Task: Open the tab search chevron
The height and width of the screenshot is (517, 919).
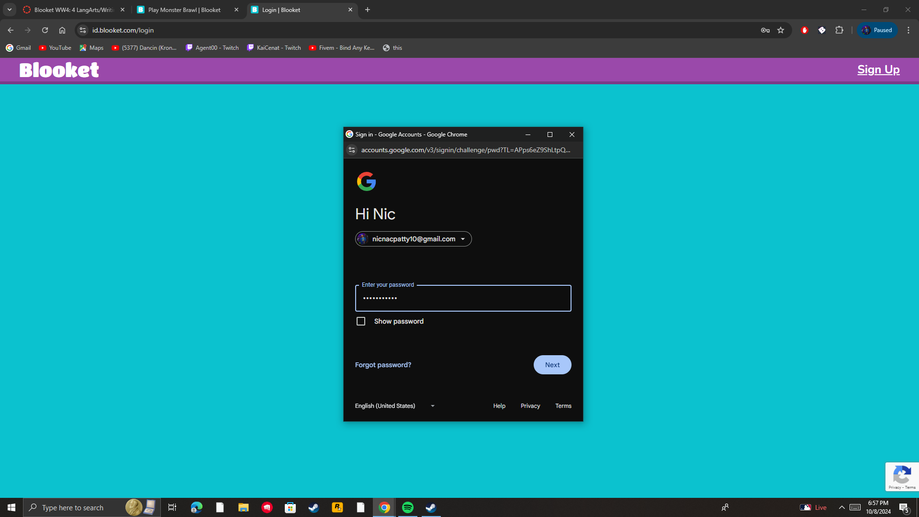Action: click(9, 10)
